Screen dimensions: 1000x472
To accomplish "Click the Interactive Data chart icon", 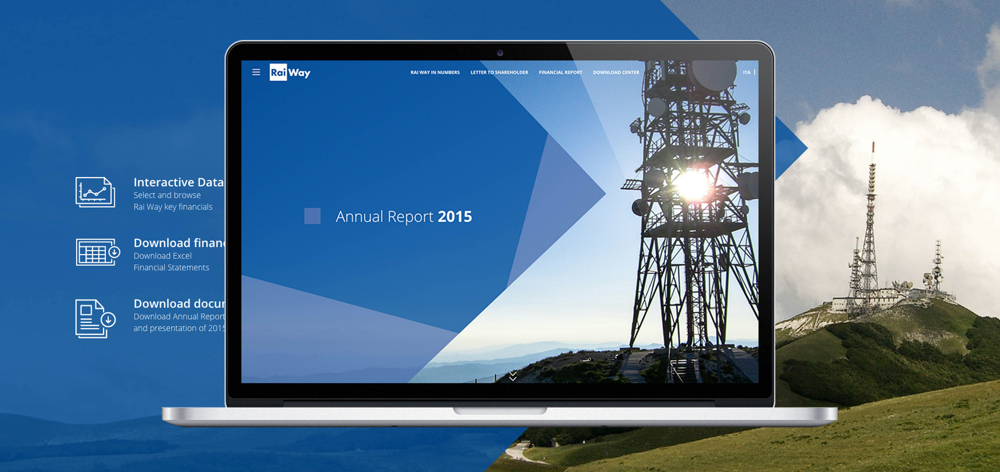I will pyautogui.click(x=95, y=192).
